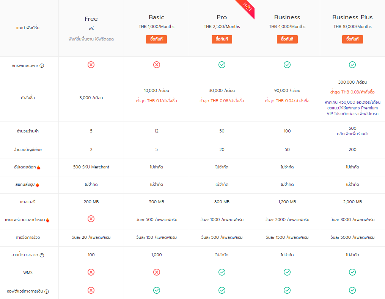The image size is (385, 299).
Task: Click the green check for Basic ซอฟต์แวร์ทางการเงิน
Action: 157,290
